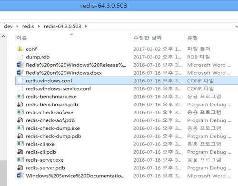Click the date cell of conf folder
Image resolution: width=238 pixels, height=186 pixels.
157,49
